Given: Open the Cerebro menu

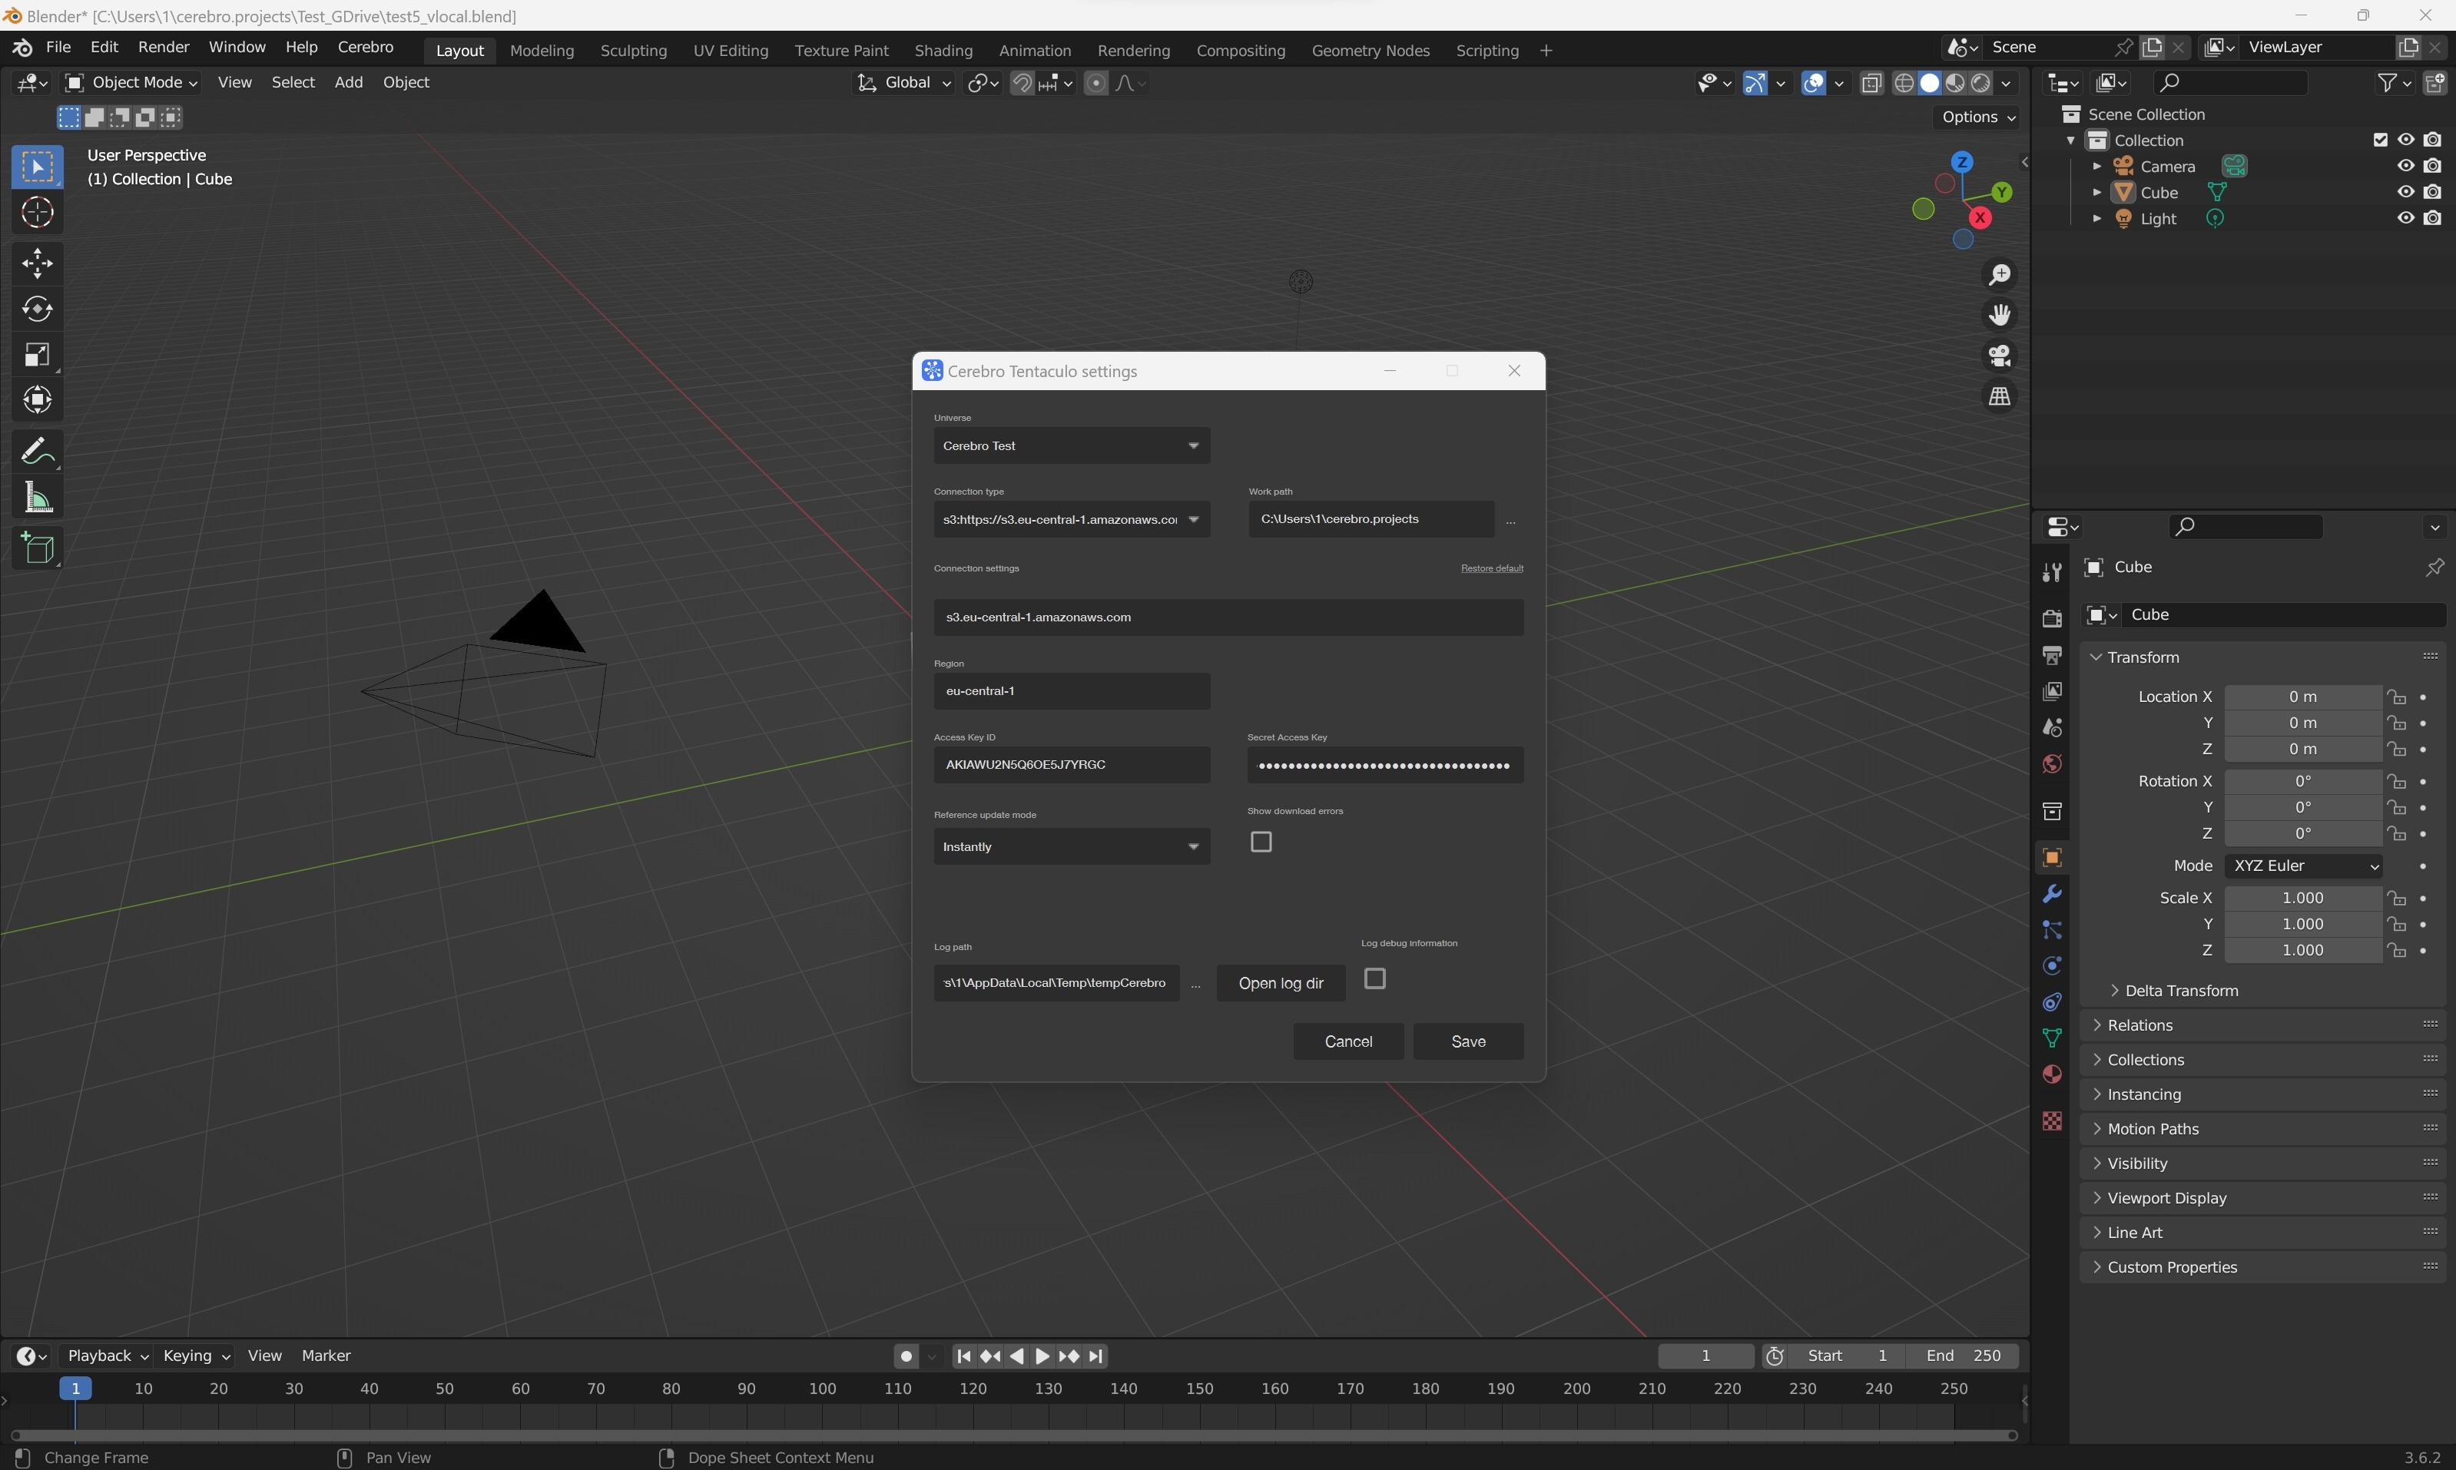Looking at the screenshot, I should 366,48.
